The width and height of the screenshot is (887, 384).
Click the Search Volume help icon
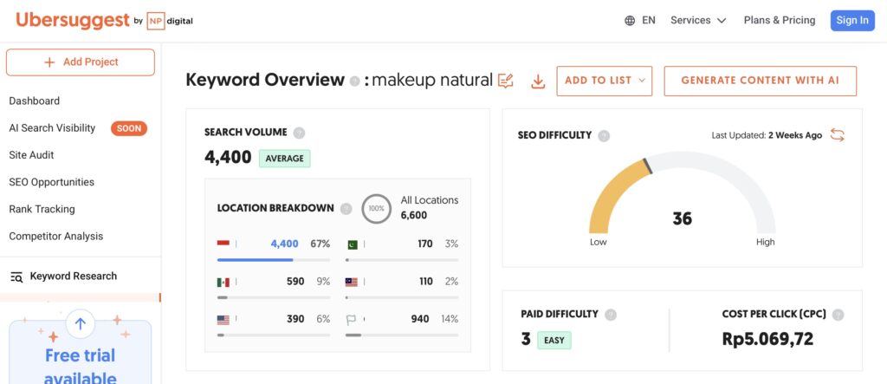(299, 133)
